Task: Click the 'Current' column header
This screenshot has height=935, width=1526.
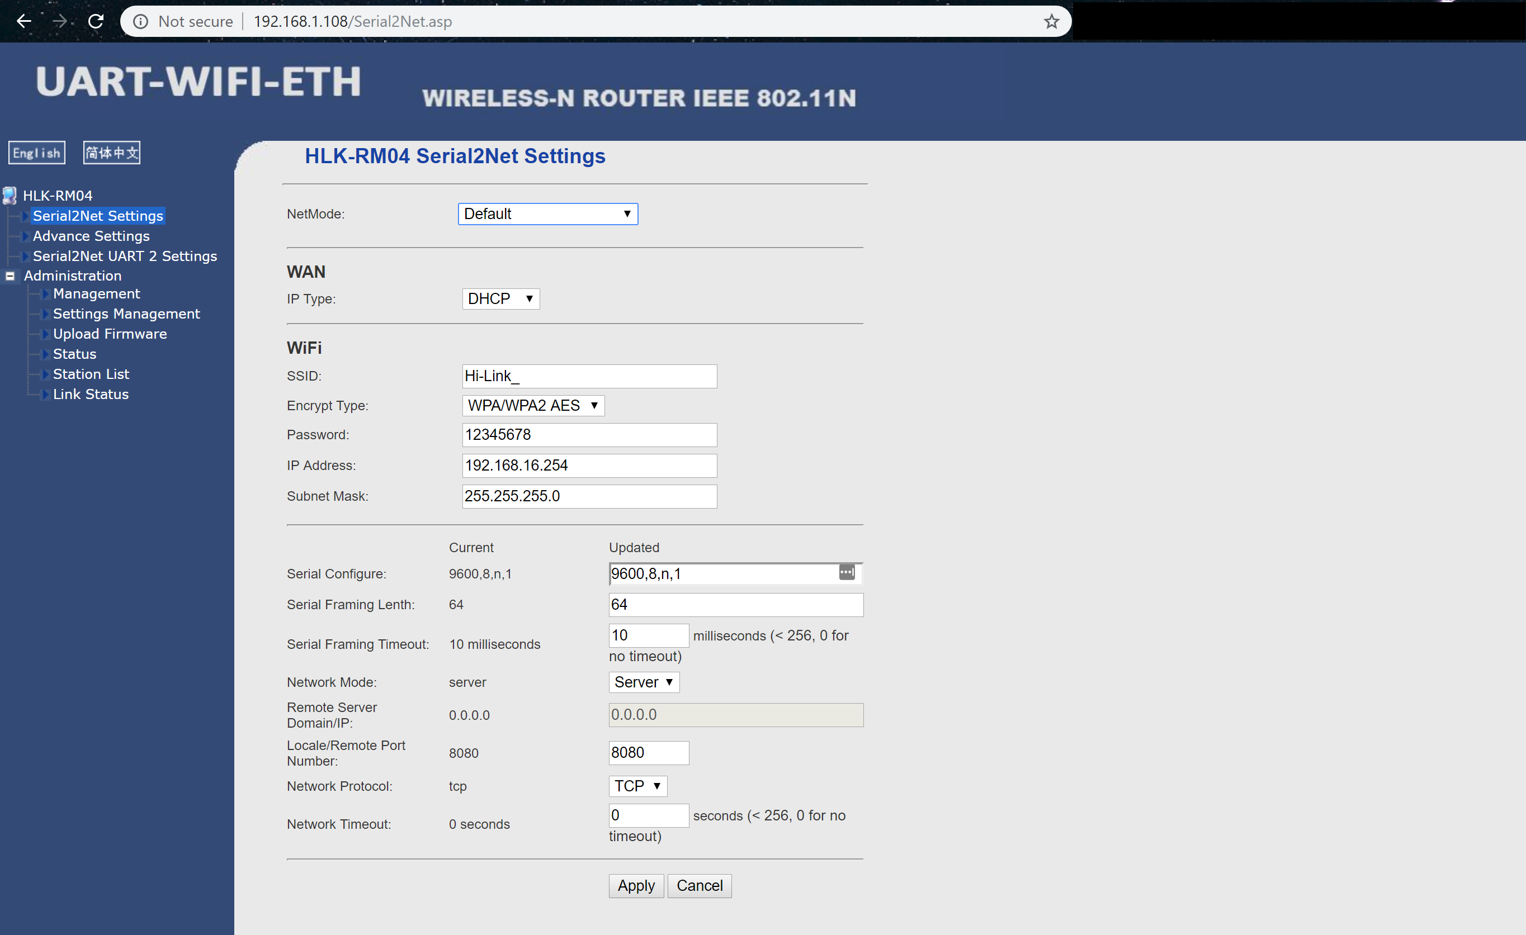Action: click(x=471, y=548)
